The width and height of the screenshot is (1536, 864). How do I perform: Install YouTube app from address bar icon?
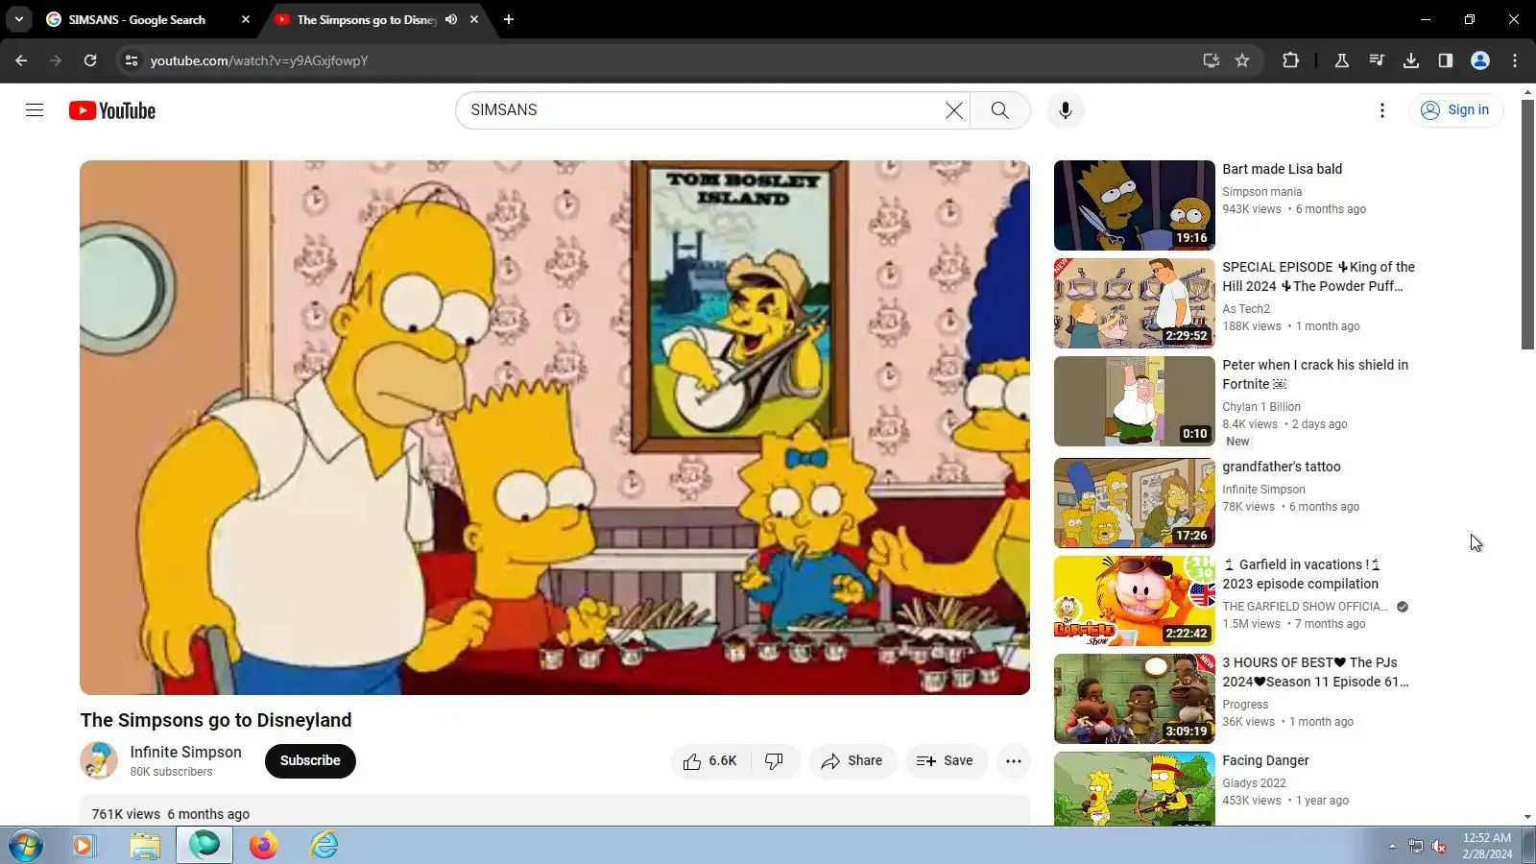[1212, 60]
